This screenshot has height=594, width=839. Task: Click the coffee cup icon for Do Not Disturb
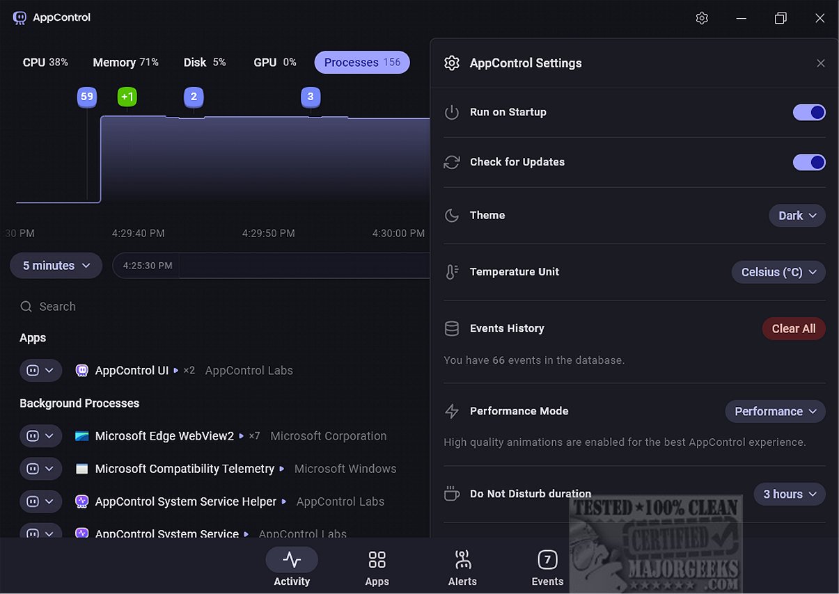point(452,494)
